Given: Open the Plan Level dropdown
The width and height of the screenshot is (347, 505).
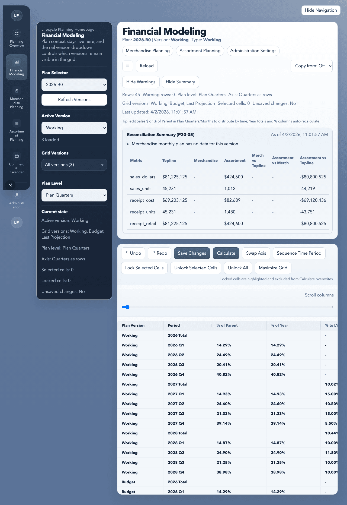Looking at the screenshot, I should coord(74,195).
